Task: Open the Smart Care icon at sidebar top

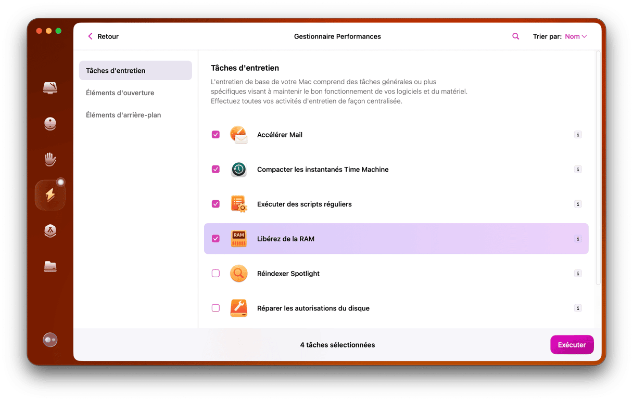Action: 50,87
